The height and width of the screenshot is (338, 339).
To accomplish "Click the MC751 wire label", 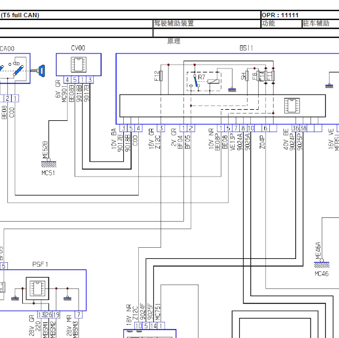I will [158, 312].
